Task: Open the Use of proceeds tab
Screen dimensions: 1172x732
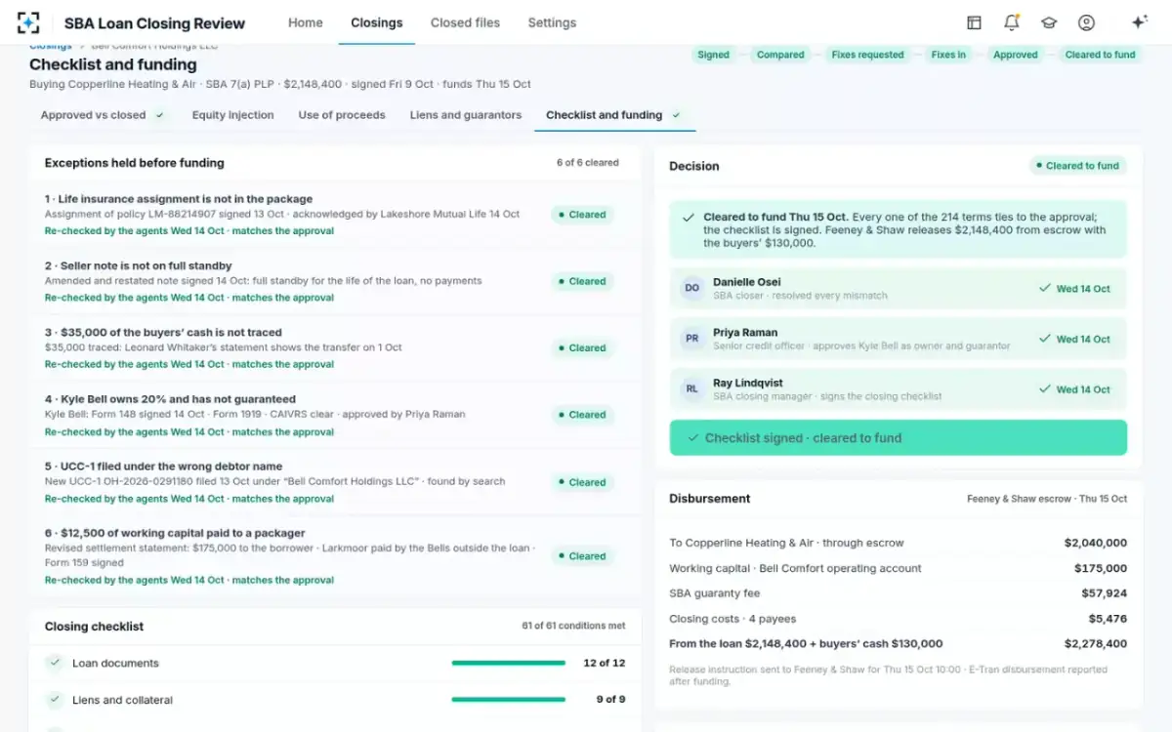Action: pos(342,115)
